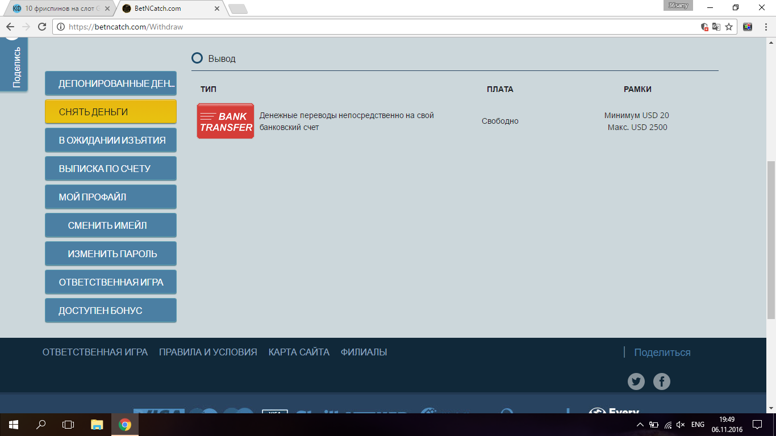The width and height of the screenshot is (776, 436).
Task: Open КАРТА САЙТА footer link
Action: pyautogui.click(x=299, y=352)
